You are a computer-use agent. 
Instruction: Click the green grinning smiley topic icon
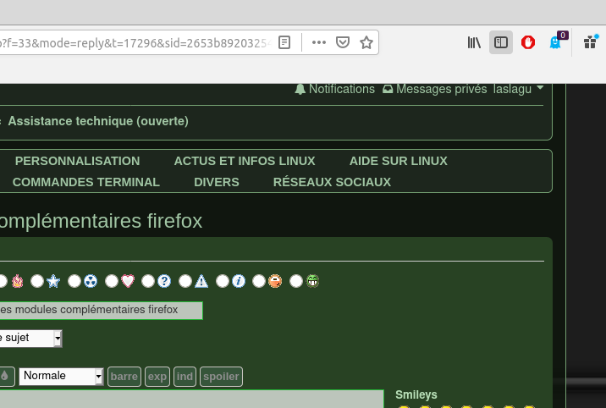[312, 281]
